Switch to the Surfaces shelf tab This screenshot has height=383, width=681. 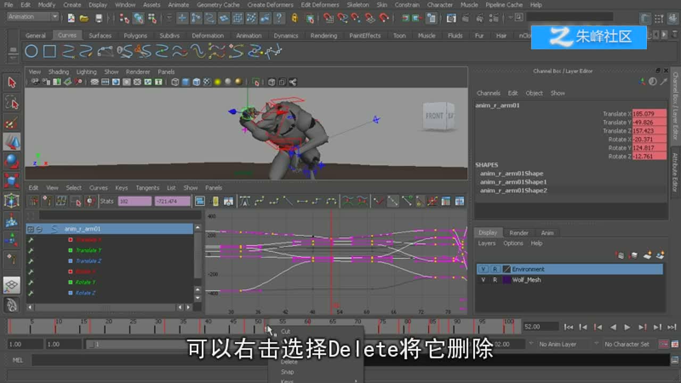pyautogui.click(x=100, y=36)
